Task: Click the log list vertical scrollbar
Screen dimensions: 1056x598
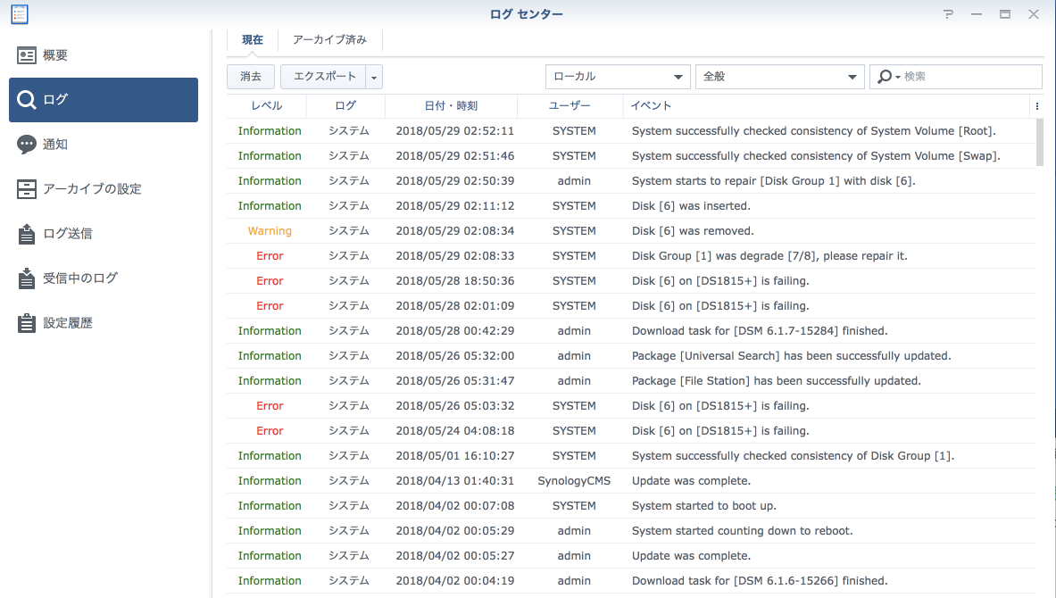Action: [x=1039, y=143]
